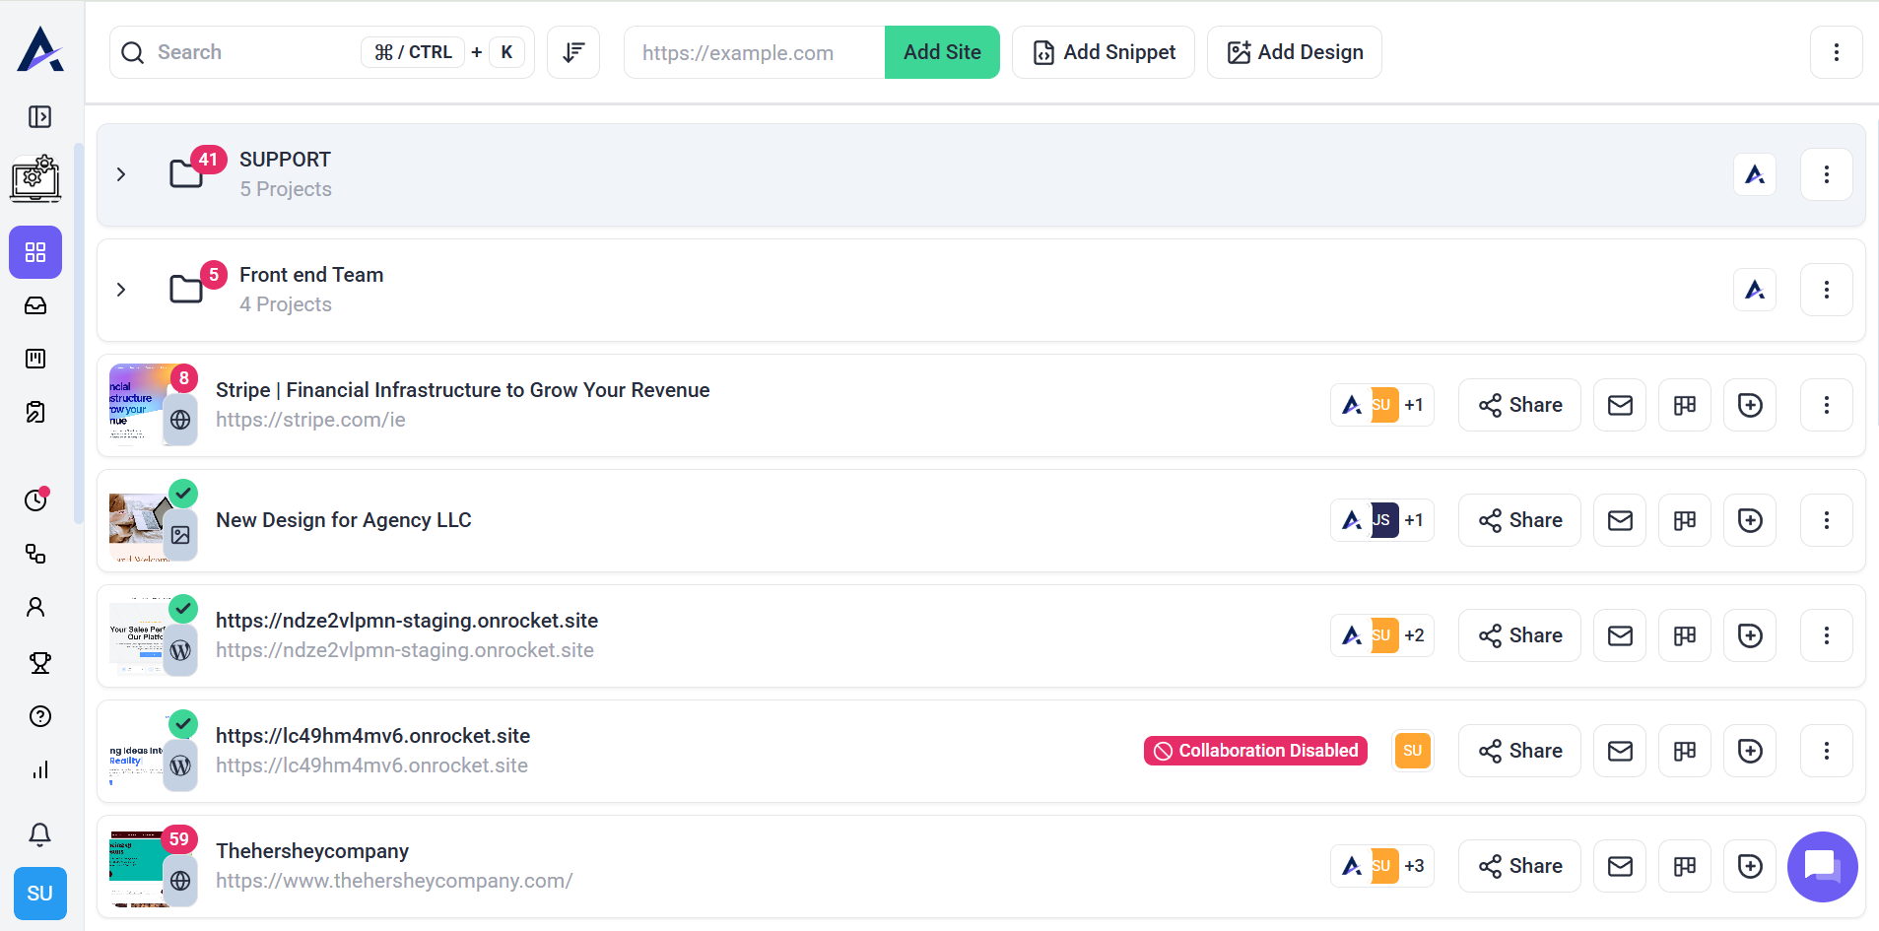Open the notifications bell icon
This screenshot has height=931, width=1879.
tap(39, 834)
